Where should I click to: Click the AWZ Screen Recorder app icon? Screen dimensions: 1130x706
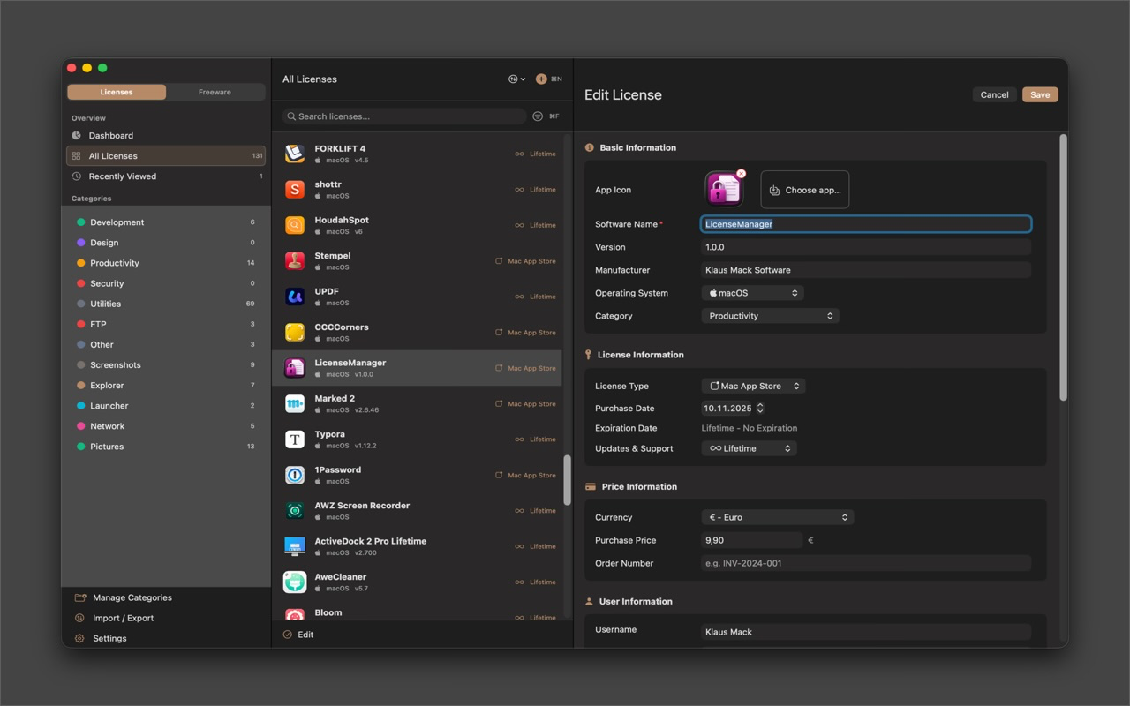[295, 511]
